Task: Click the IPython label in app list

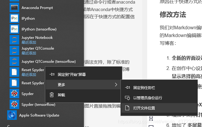Action: click(28, 19)
